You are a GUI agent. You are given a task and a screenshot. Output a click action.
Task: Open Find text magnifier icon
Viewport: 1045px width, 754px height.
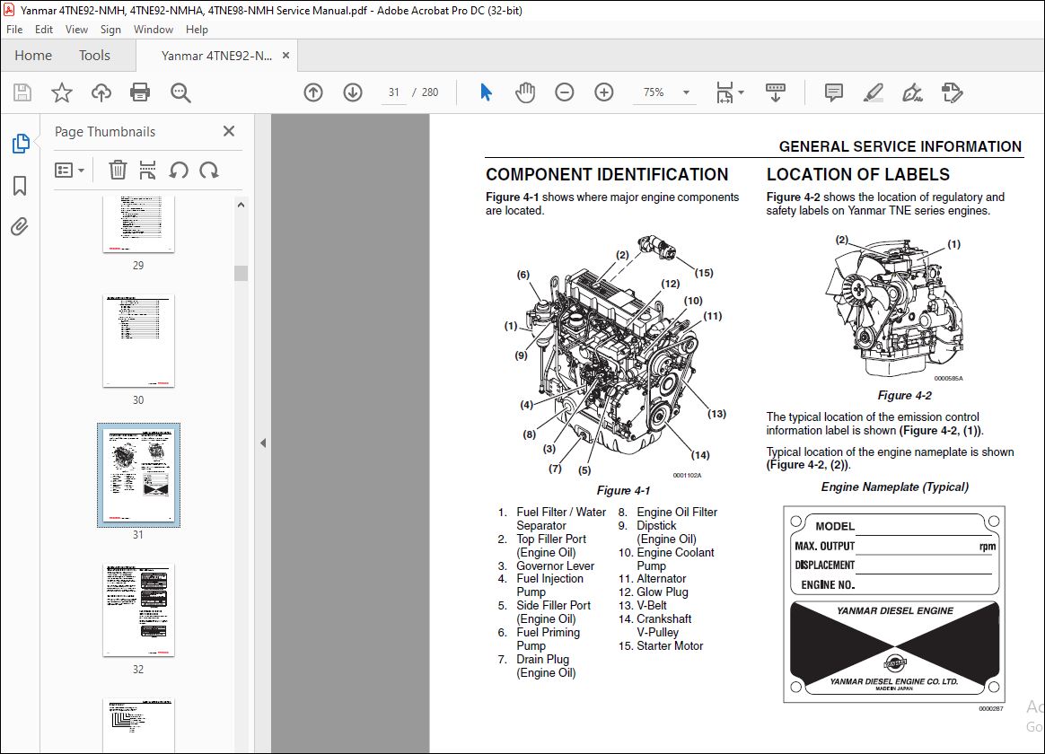point(180,92)
